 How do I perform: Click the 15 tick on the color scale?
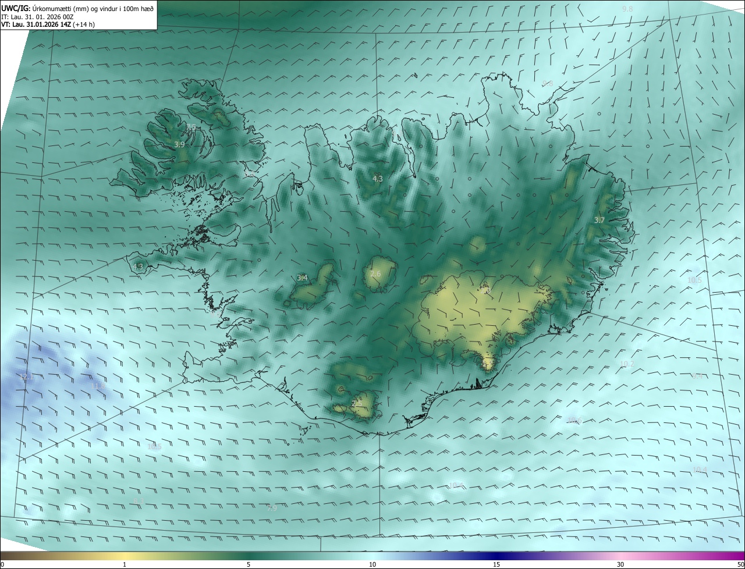496,564
